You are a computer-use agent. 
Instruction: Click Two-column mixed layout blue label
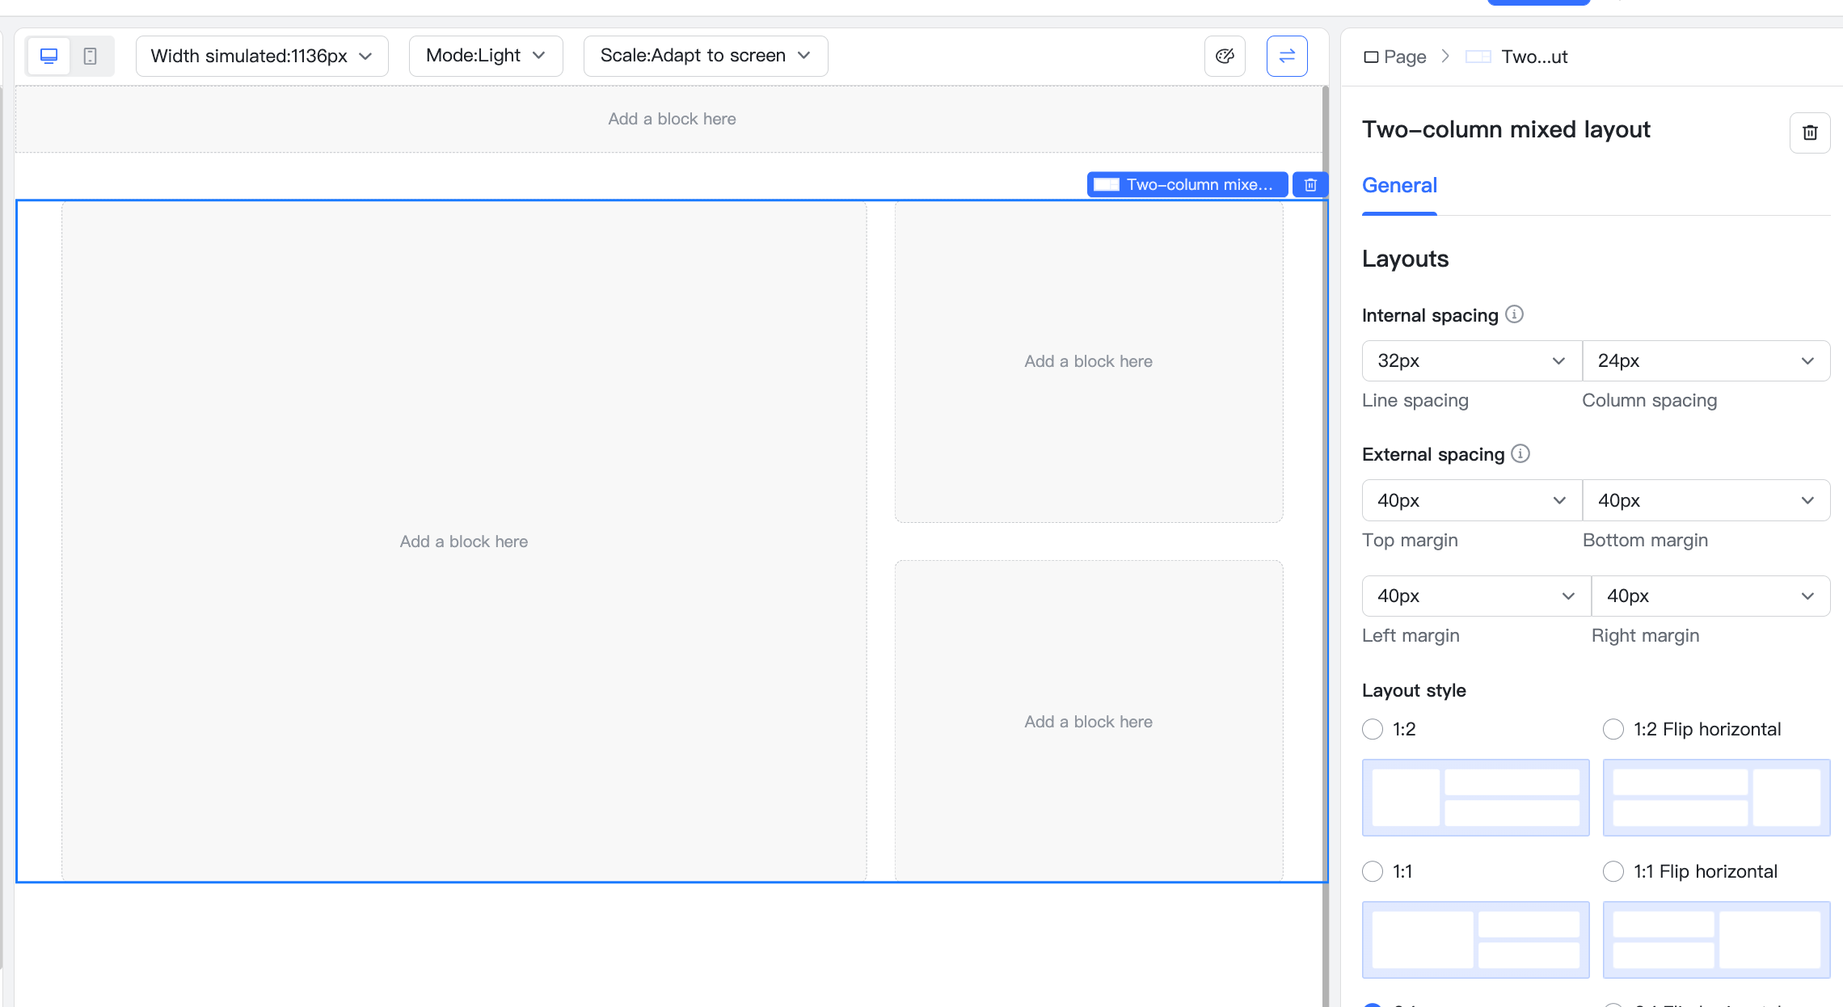pyautogui.click(x=1187, y=184)
